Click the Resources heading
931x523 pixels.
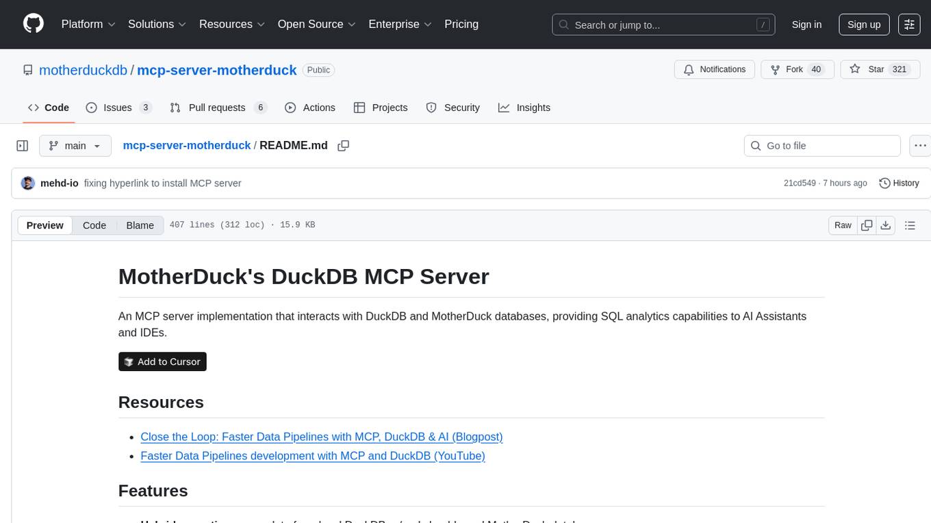pos(161,403)
